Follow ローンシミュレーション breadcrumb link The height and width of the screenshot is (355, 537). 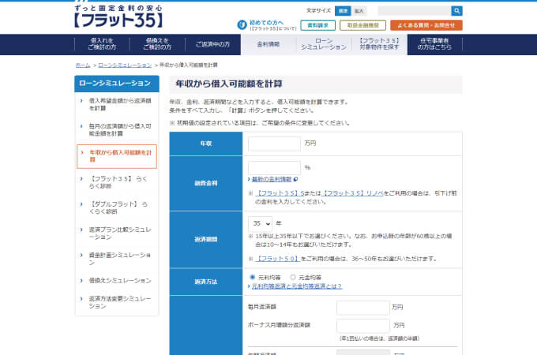pyautogui.click(x=125, y=65)
